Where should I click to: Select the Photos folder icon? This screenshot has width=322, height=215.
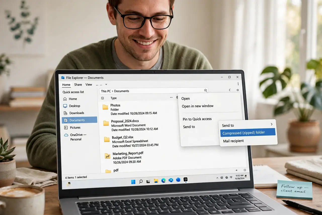(x=105, y=107)
